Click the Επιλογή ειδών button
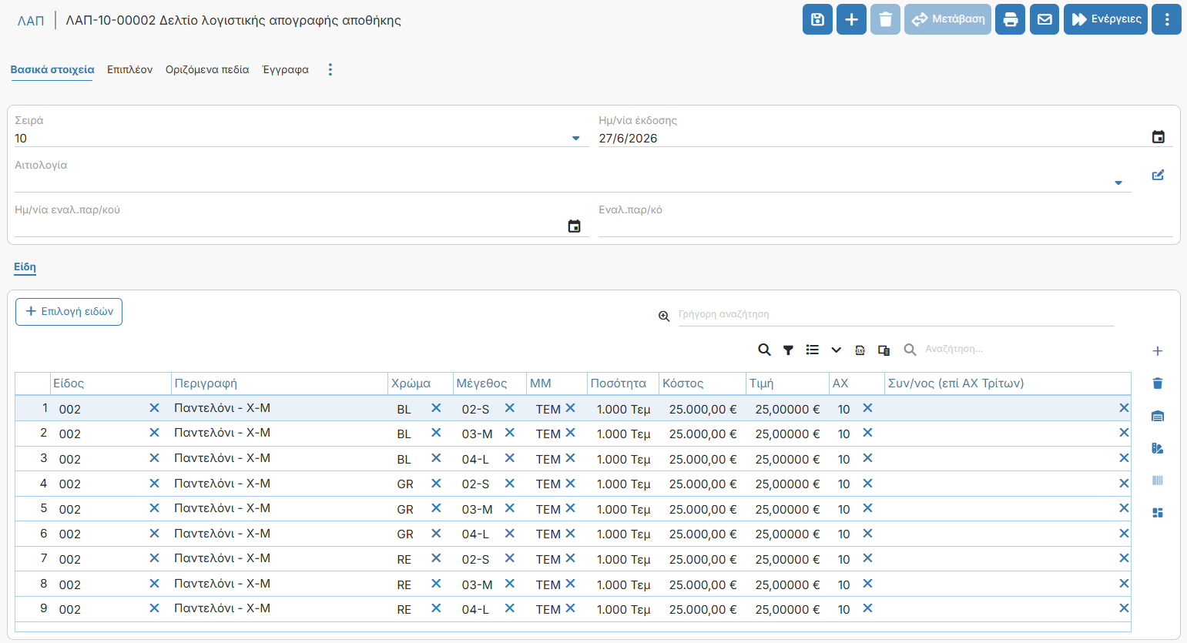This screenshot has width=1187, height=643. [x=69, y=312]
